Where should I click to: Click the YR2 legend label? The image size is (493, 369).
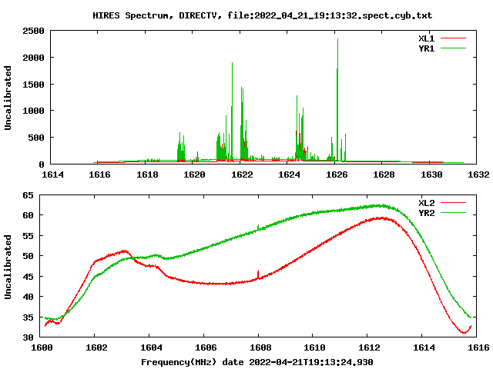click(426, 213)
